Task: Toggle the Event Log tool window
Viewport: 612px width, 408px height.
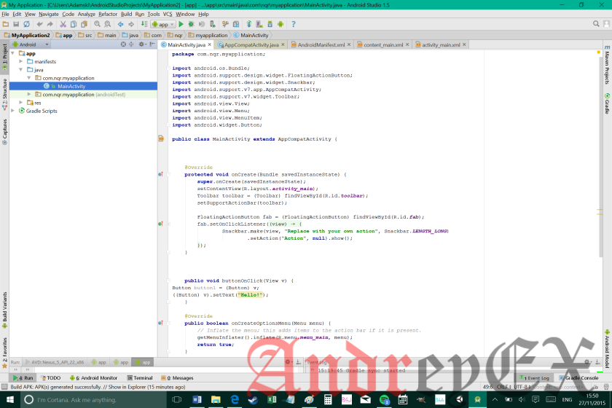Action: [x=534, y=378]
